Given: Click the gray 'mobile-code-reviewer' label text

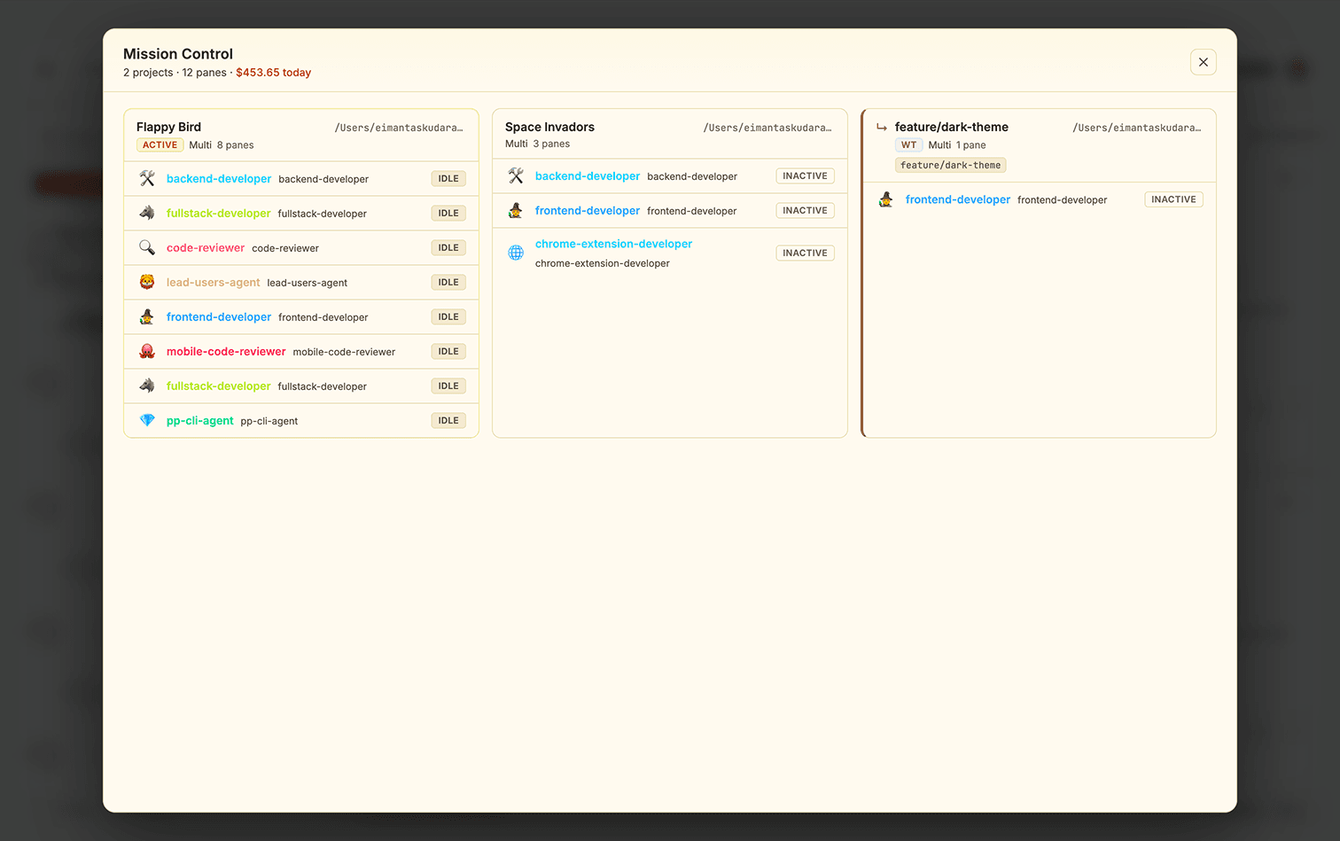Looking at the screenshot, I should point(344,352).
